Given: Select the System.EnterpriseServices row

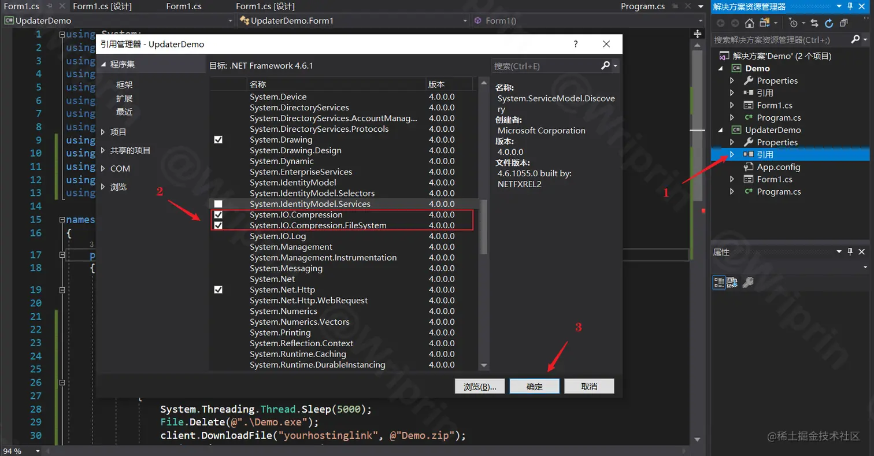Looking at the screenshot, I should 344,172.
